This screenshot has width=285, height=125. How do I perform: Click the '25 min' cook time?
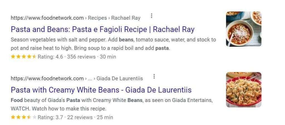click(x=105, y=117)
